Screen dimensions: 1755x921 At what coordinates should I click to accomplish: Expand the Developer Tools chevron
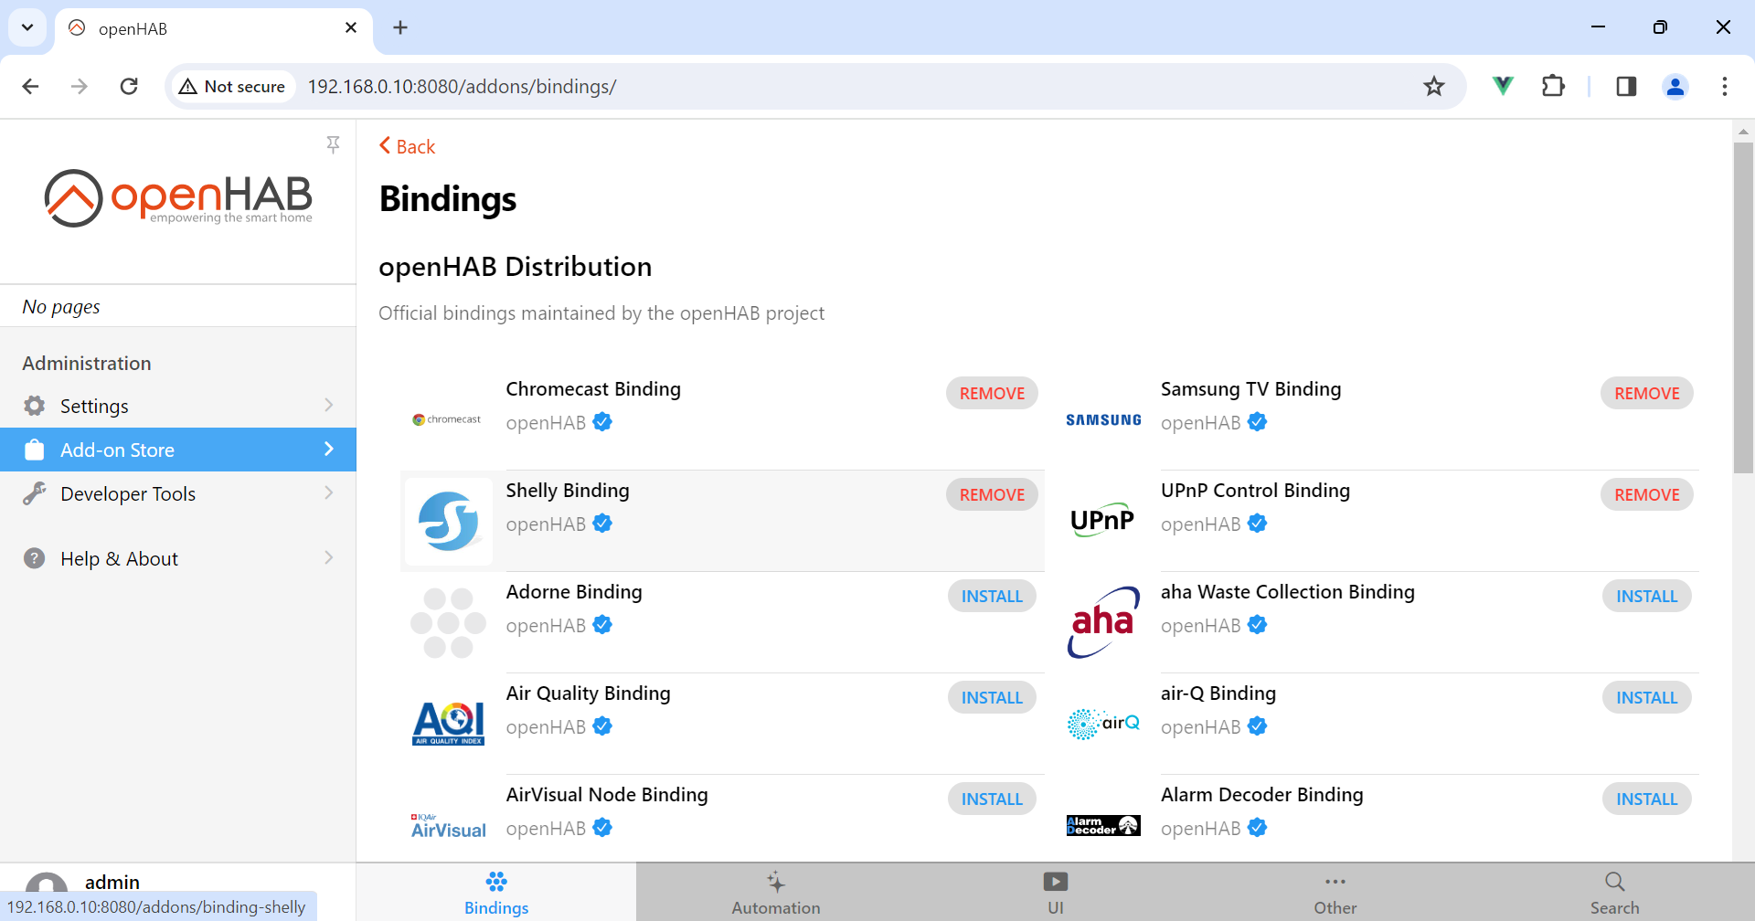[329, 492]
